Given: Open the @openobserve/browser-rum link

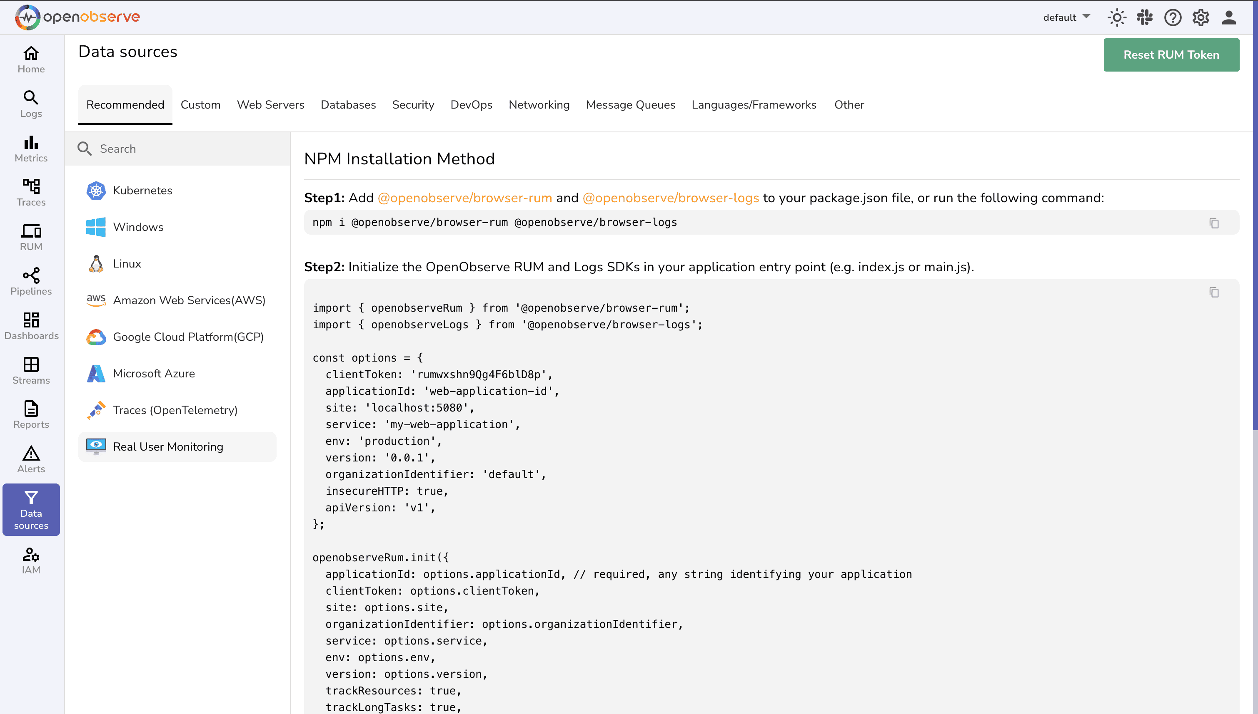Looking at the screenshot, I should (465, 198).
